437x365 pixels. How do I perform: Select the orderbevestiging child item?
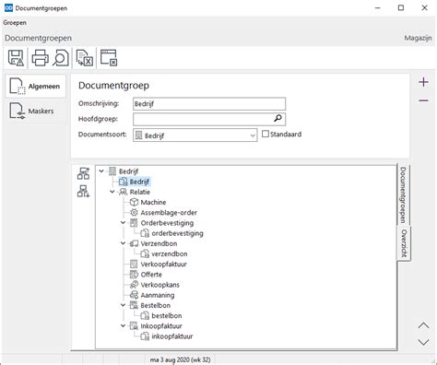pyautogui.click(x=177, y=233)
